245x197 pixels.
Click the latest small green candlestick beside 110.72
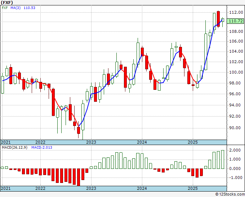[223, 20]
